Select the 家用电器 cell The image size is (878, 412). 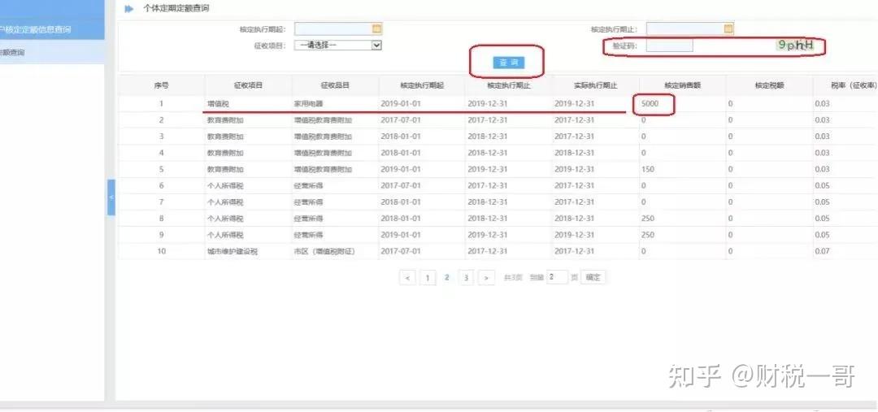click(x=336, y=104)
